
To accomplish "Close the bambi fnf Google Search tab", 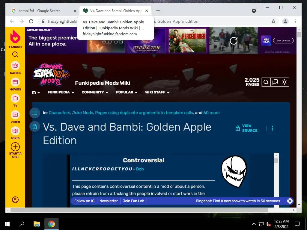I will 75,11.
